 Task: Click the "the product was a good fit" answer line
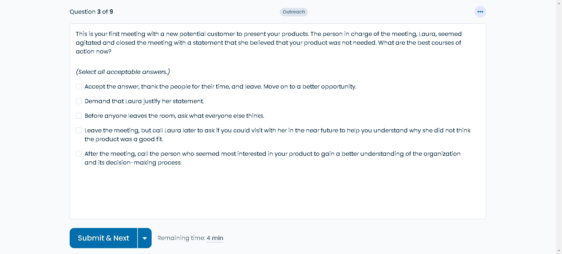tap(124, 139)
